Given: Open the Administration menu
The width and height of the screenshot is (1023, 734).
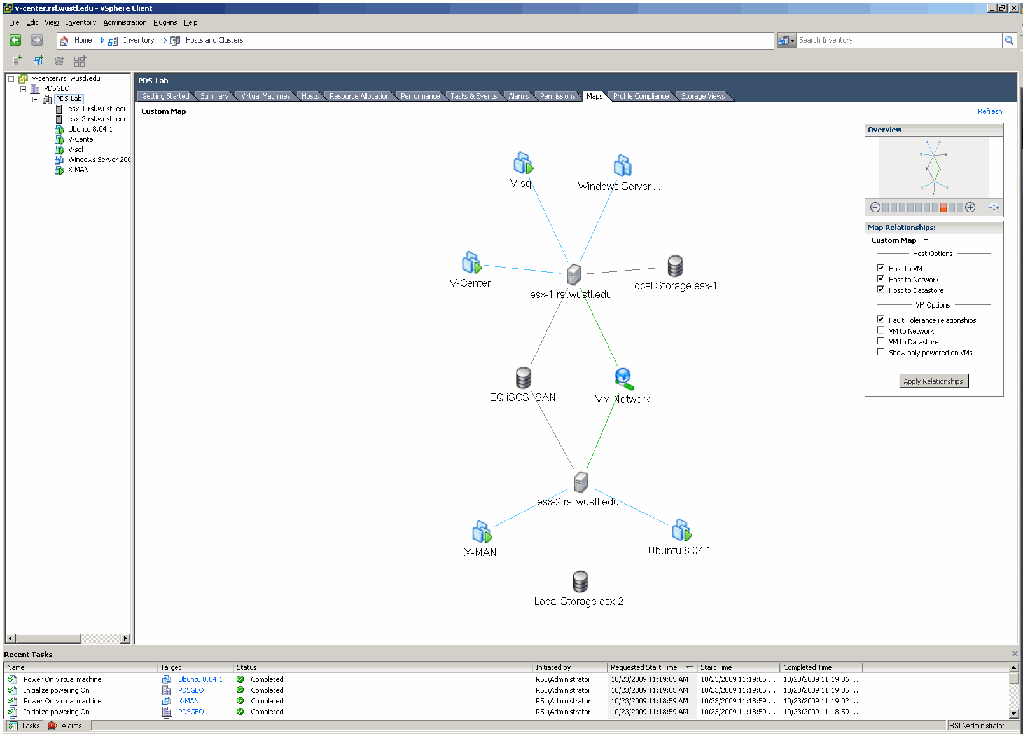Looking at the screenshot, I should point(125,22).
